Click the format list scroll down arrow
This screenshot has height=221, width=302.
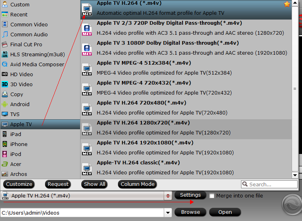tap(295, 175)
